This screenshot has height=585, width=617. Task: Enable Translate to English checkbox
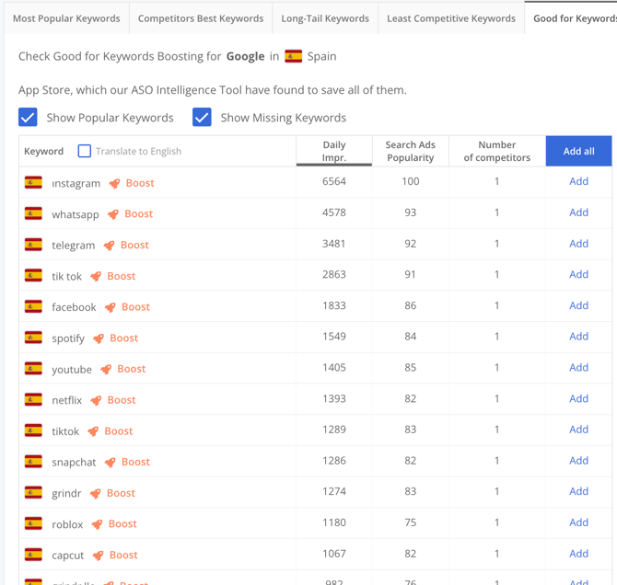(x=85, y=151)
